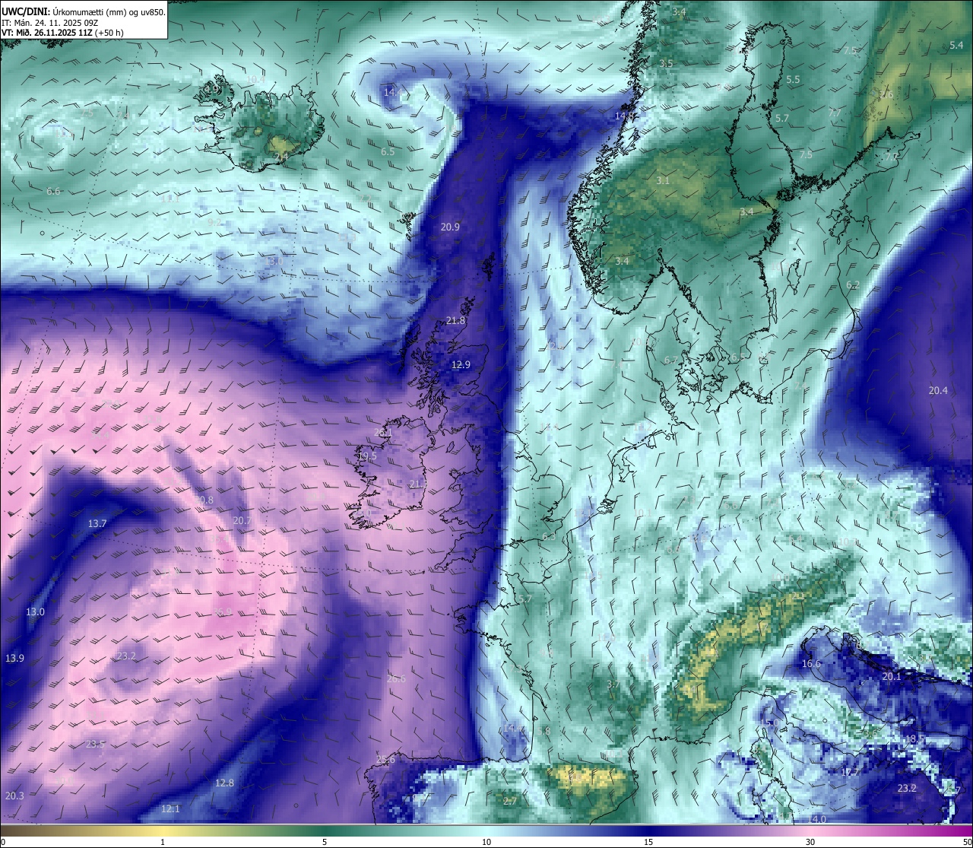Click the 20.4 value at the right edge
This screenshot has width=973, height=848.
point(938,391)
